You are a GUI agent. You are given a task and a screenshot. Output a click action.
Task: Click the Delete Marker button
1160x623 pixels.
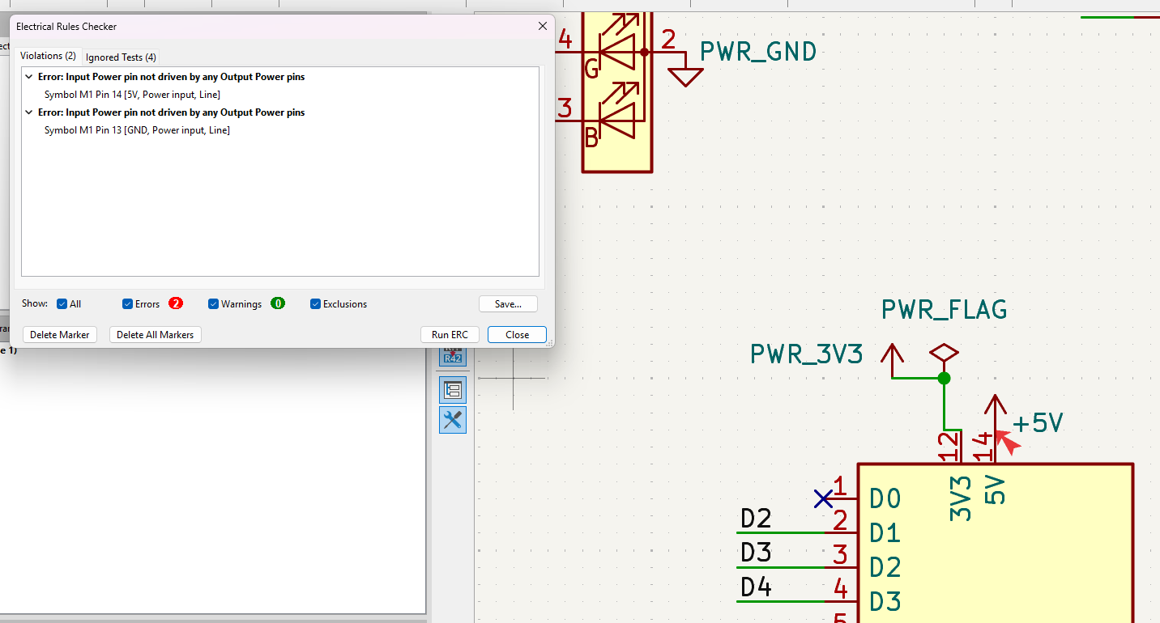point(61,335)
